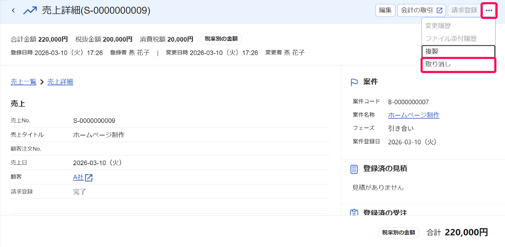Image resolution: width=505 pixels, height=247 pixels.
Task: Choose 複製 from the dropdown menu
Action: (x=458, y=51)
